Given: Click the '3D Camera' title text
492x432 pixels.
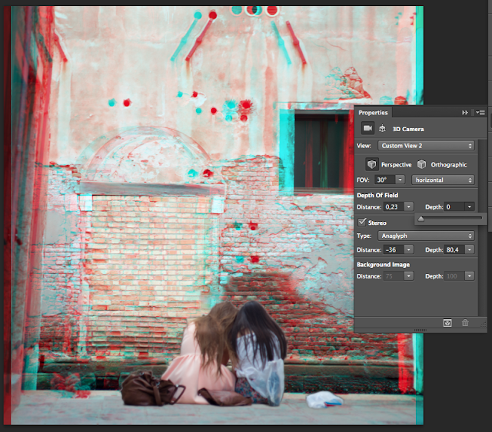Looking at the screenshot, I should pyautogui.click(x=408, y=129).
